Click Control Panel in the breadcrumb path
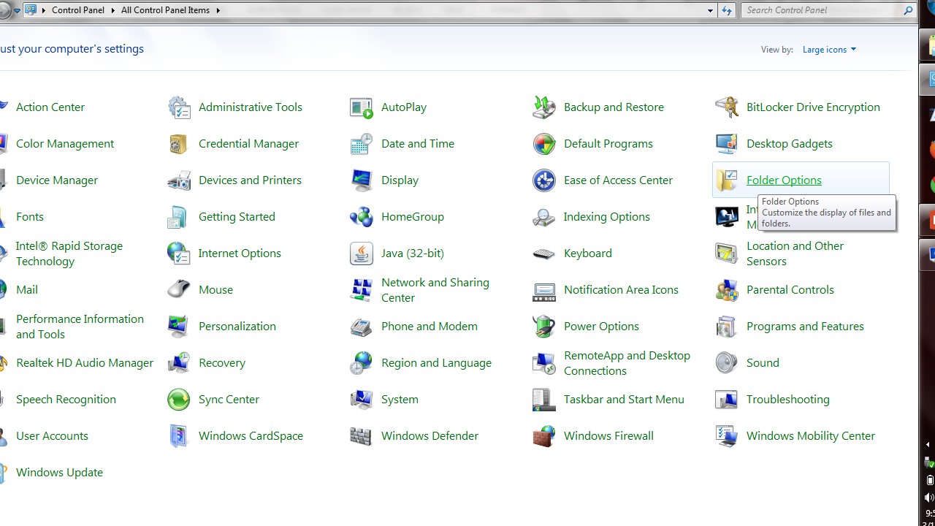Screen dimensions: 935x526 [x=78, y=10]
